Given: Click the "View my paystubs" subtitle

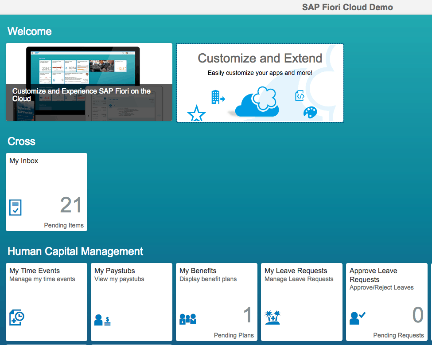Looking at the screenshot, I should [119, 279].
